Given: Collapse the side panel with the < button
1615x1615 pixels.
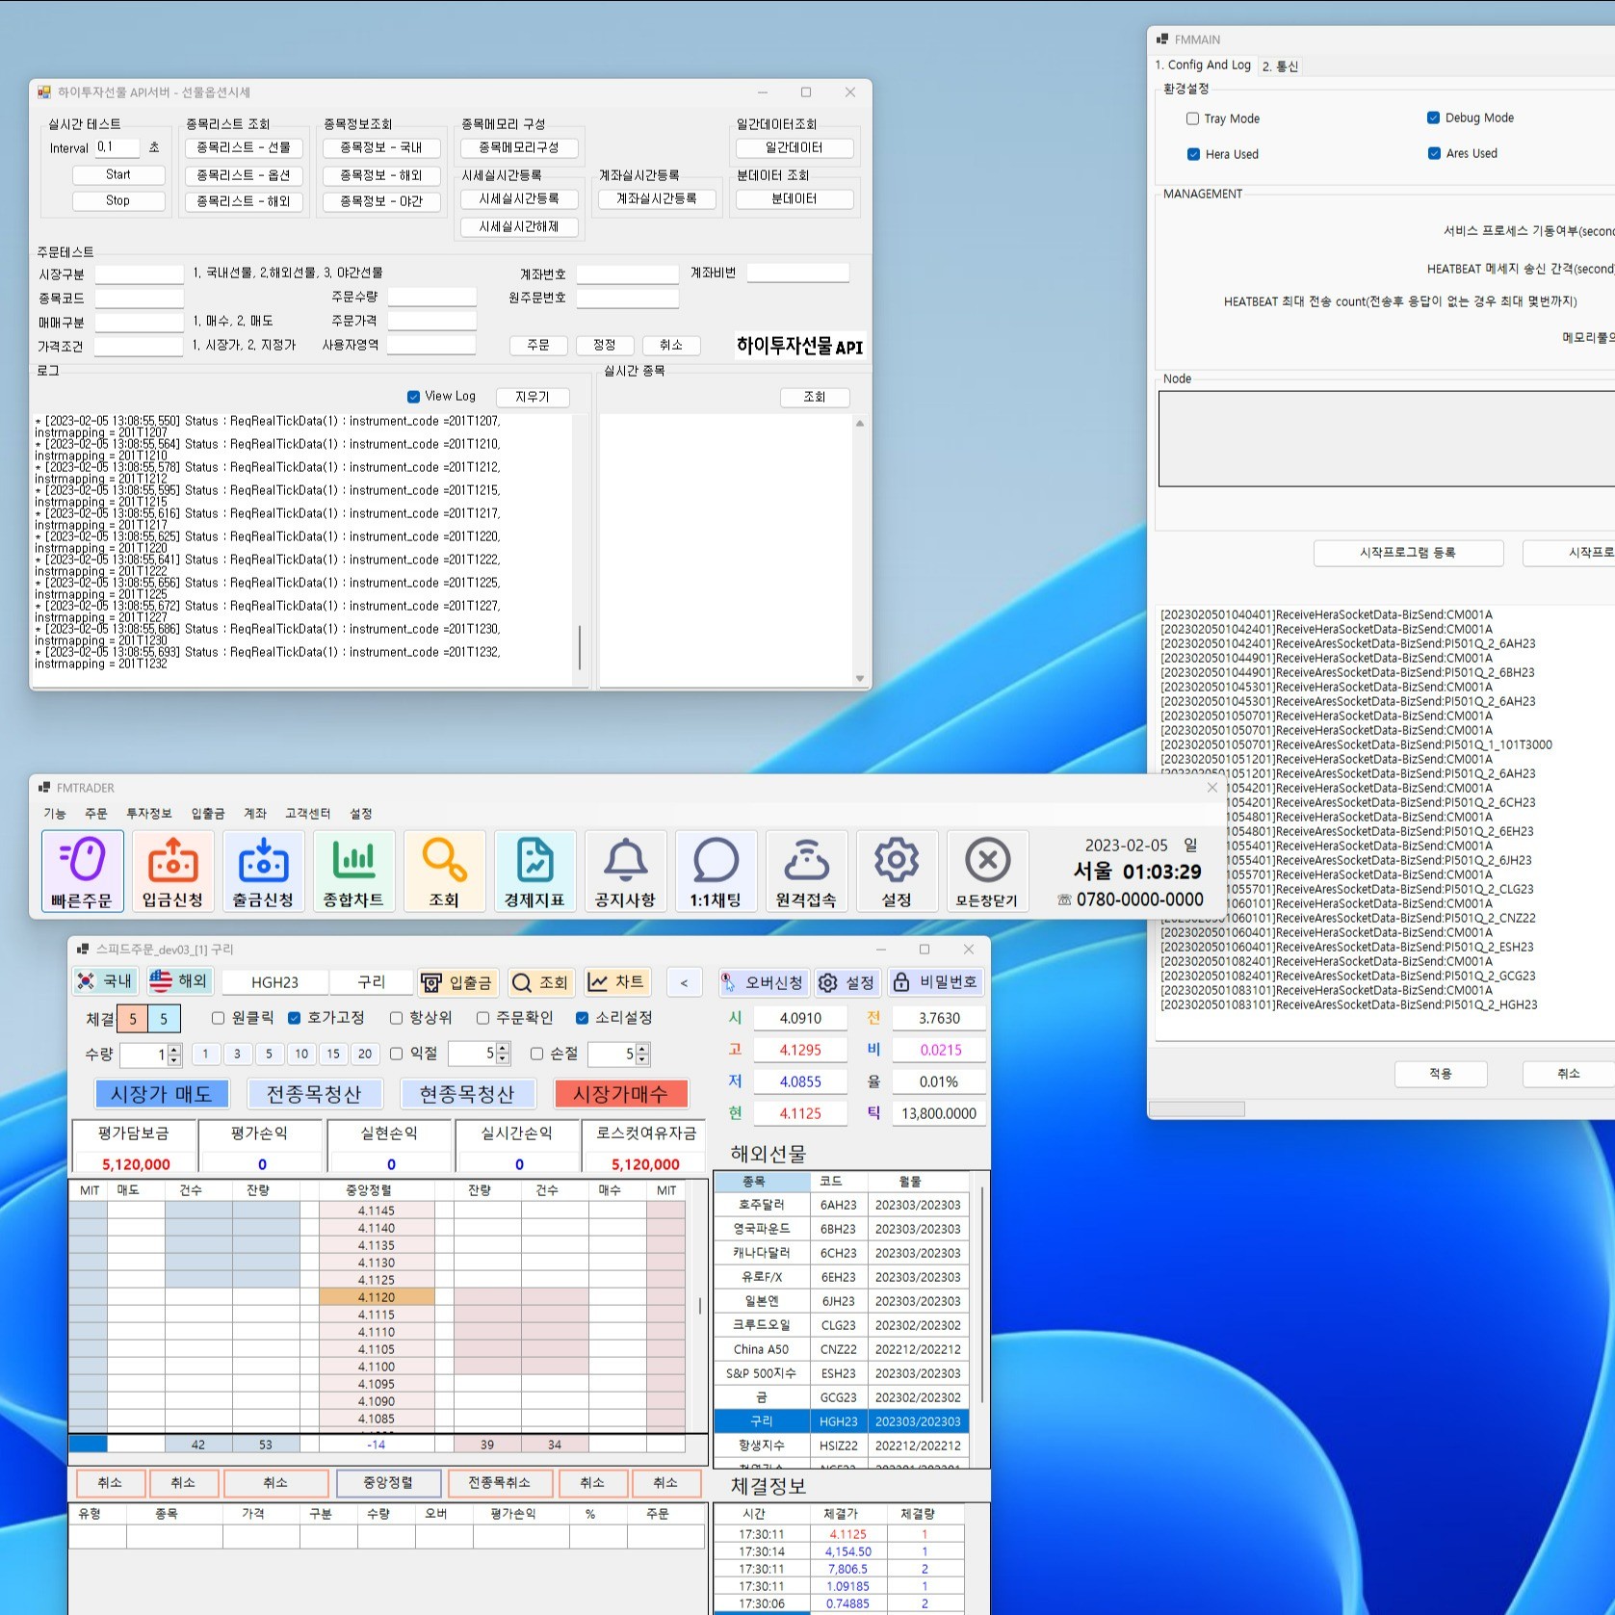Looking at the screenshot, I should [x=684, y=983].
